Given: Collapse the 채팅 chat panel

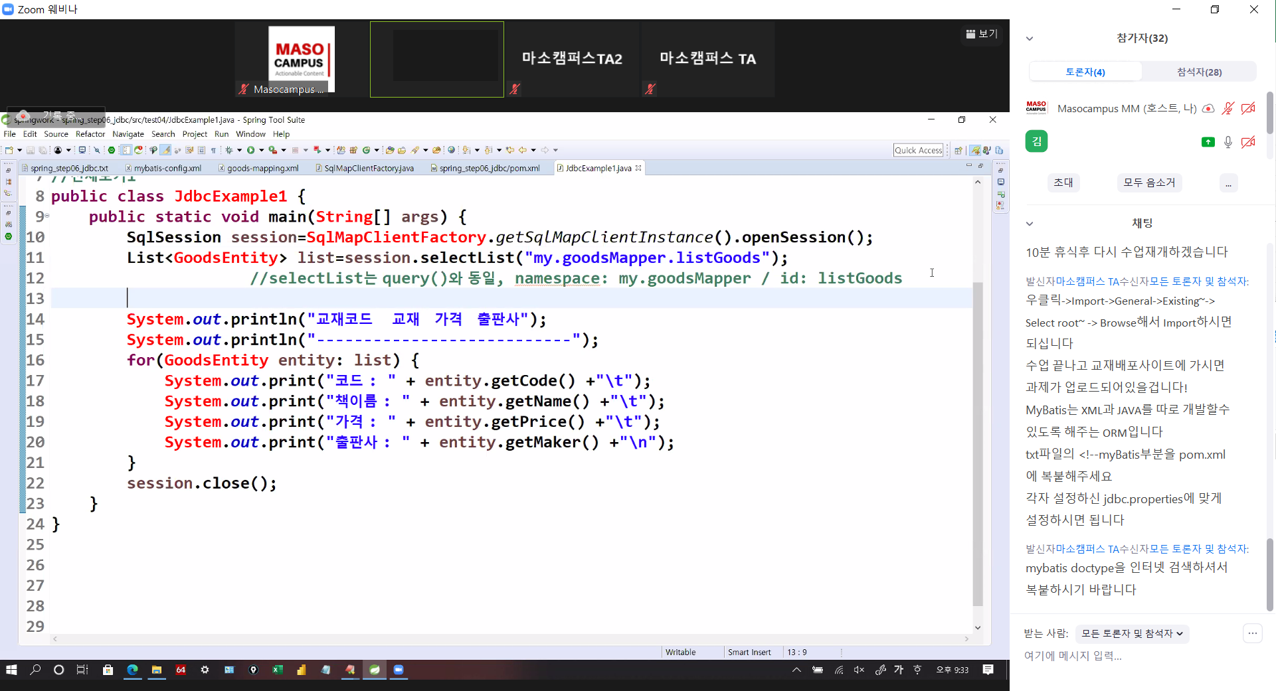Looking at the screenshot, I should pyautogui.click(x=1030, y=224).
